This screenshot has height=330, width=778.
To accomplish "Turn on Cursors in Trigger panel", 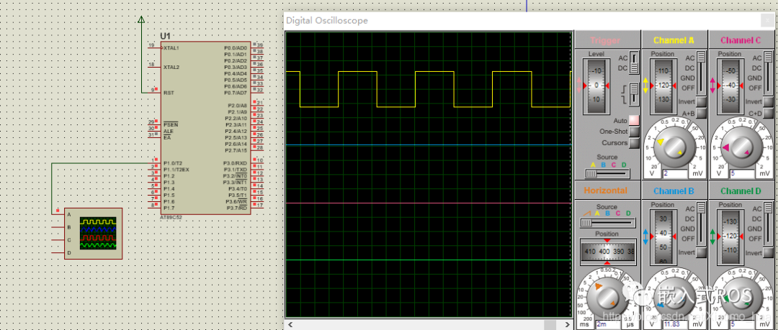I will [x=634, y=143].
